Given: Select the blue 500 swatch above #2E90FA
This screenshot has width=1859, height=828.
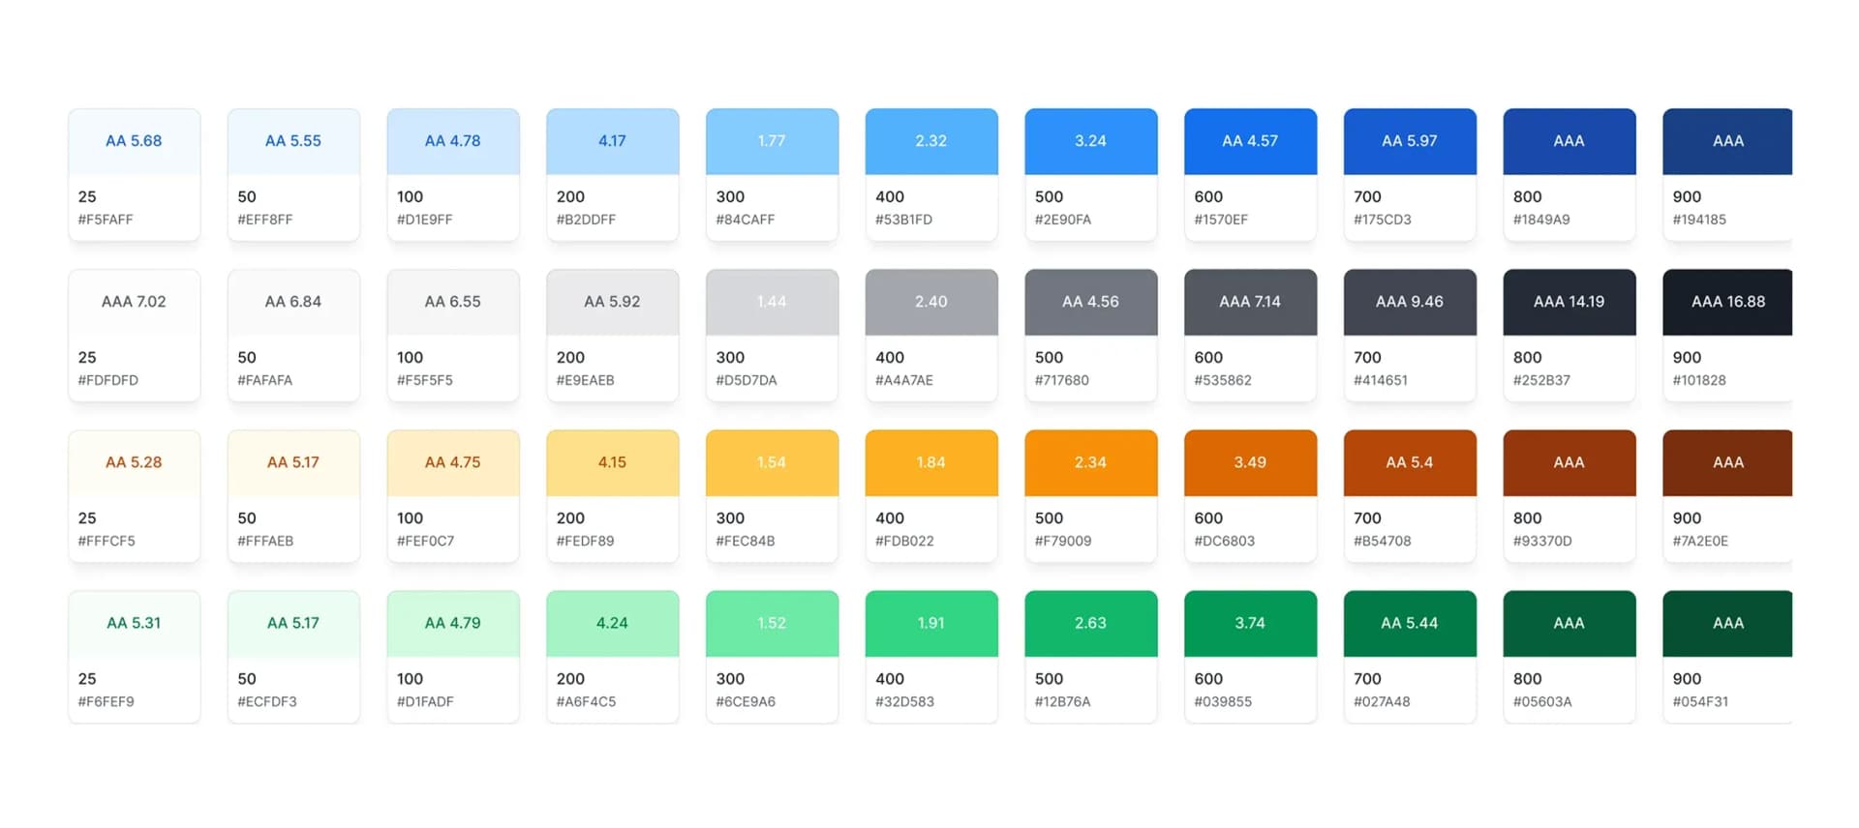Looking at the screenshot, I should (1090, 141).
